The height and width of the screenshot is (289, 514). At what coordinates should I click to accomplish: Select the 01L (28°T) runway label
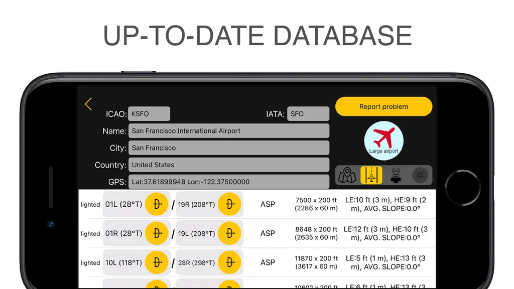123,205
